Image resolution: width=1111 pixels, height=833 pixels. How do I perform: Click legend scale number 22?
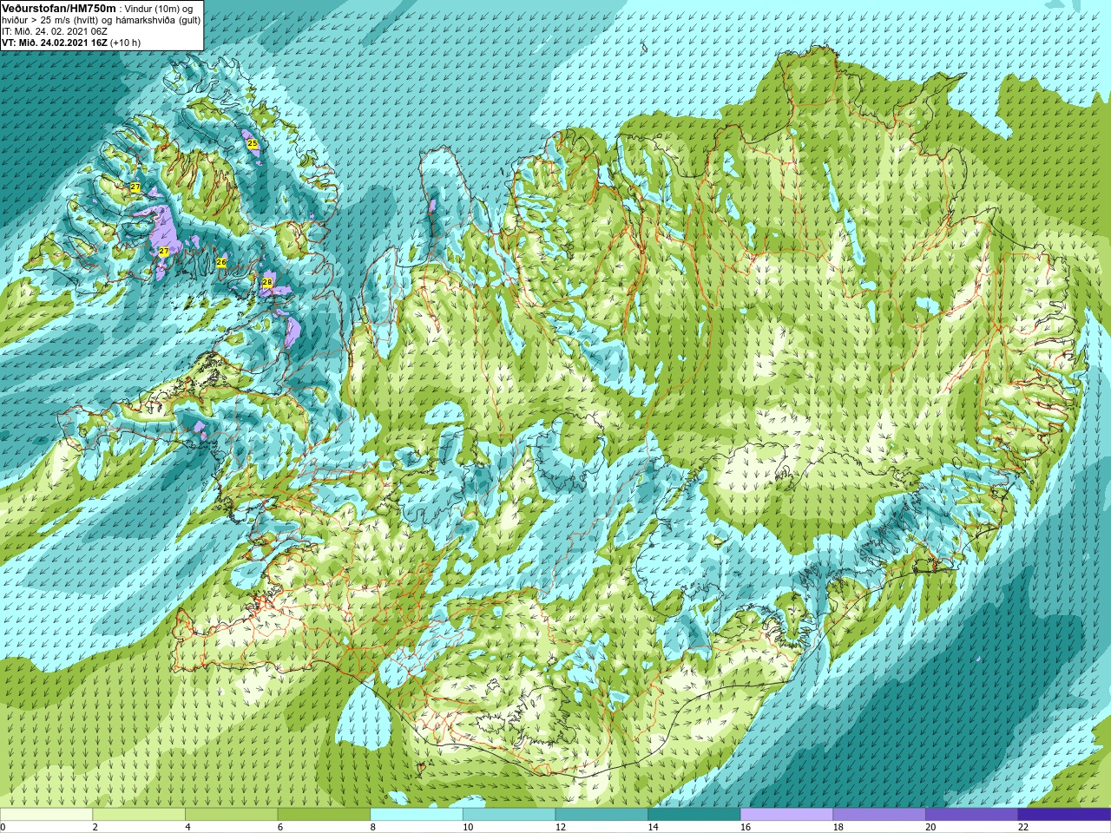click(1023, 827)
